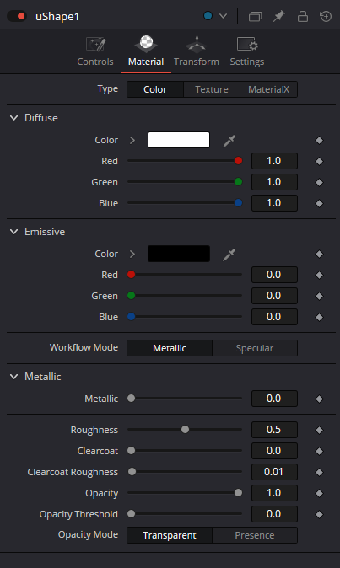
Task: Pick Diffuse color with the eyedropper
Action: (229, 141)
